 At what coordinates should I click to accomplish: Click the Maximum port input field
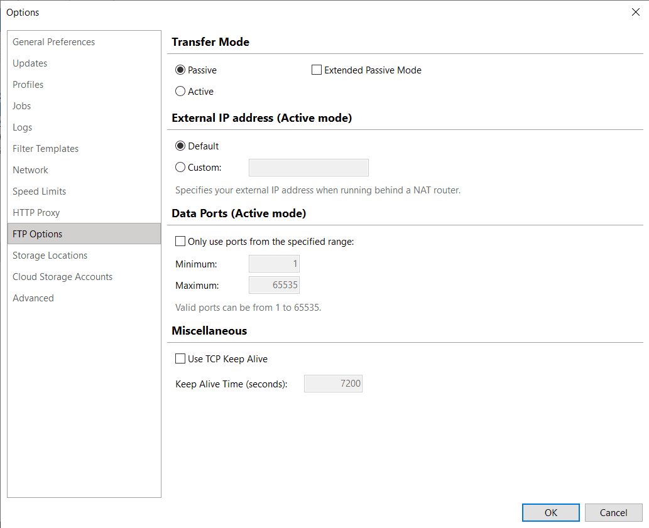click(x=274, y=286)
